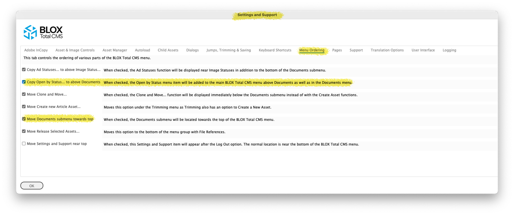Image resolution: width=514 pixels, height=215 pixels.
Task: Select the Translation Options tab
Action: click(387, 50)
